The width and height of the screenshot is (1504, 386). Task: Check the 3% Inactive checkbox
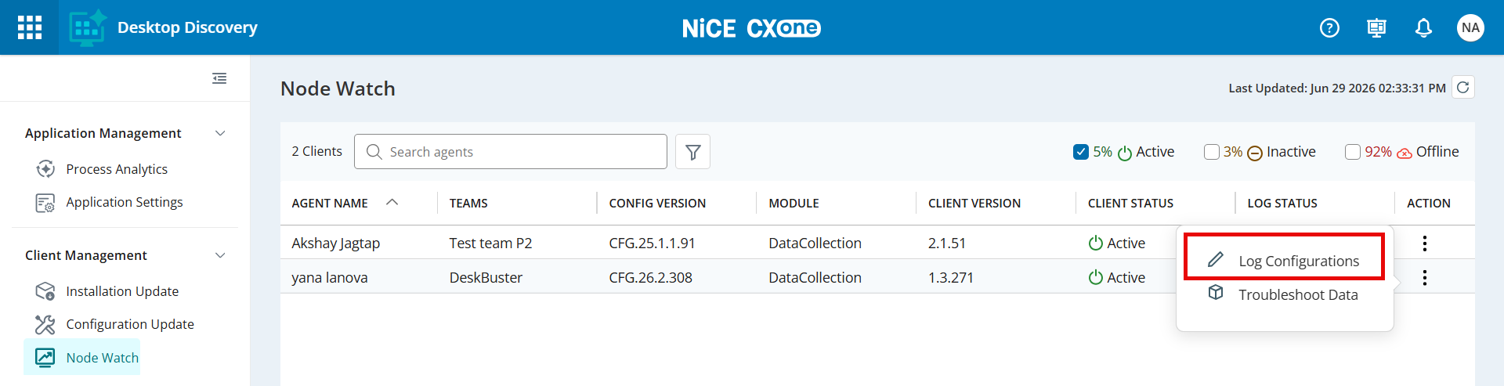point(1212,152)
